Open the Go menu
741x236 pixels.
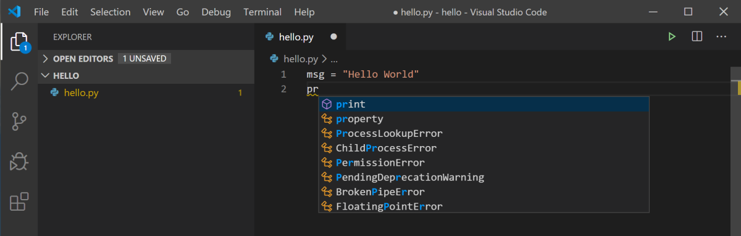[x=183, y=12]
